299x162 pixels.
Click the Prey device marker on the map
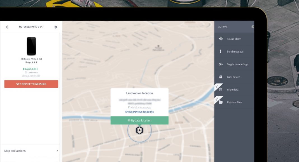point(140,130)
